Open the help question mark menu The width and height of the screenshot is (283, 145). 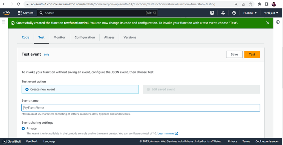[234, 13]
